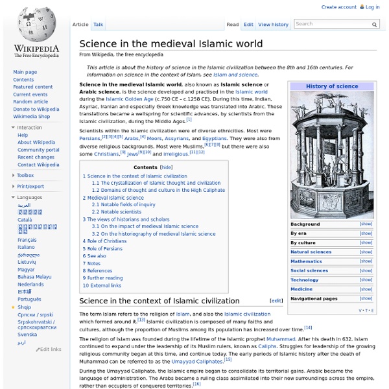Open the Svenska language version

(x=27, y=335)
